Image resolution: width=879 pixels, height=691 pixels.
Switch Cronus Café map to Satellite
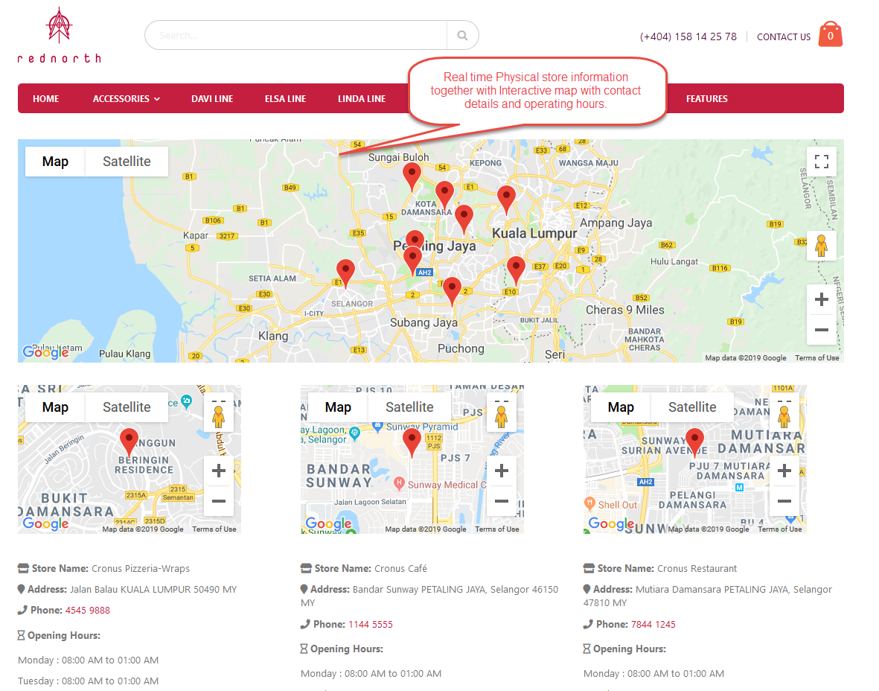pos(409,407)
